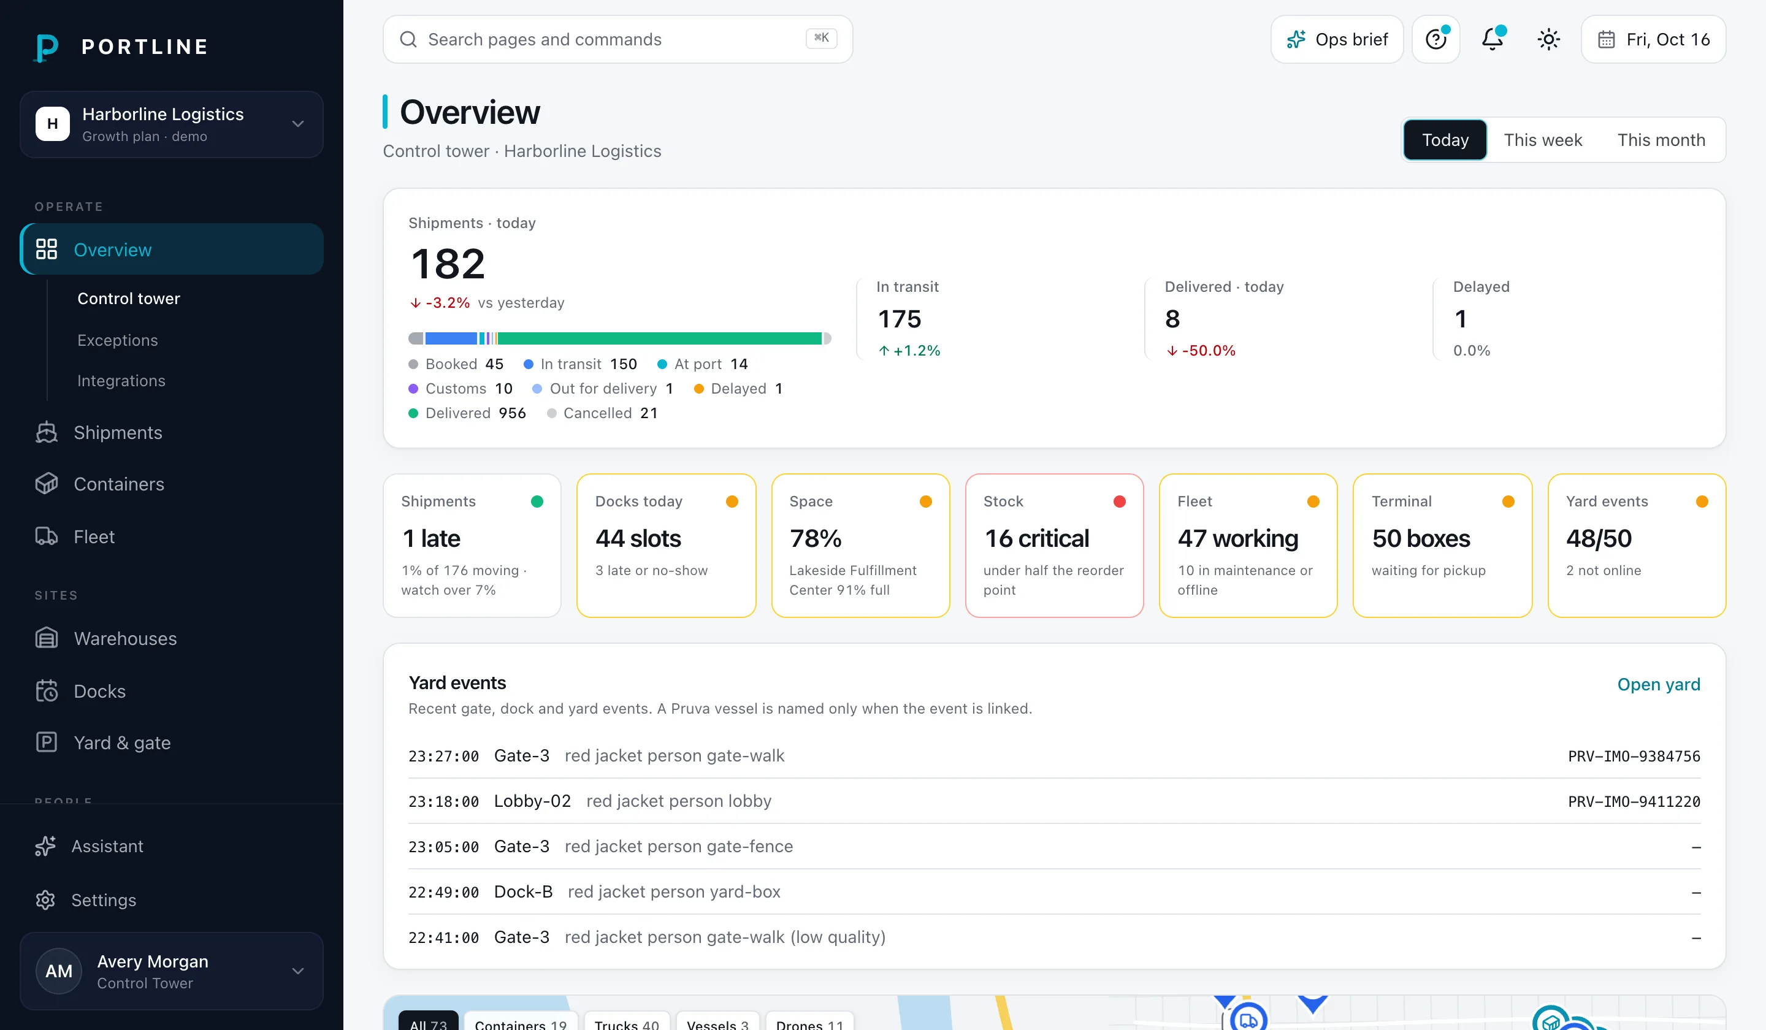This screenshot has height=1030, width=1766.
Task: Open Exceptions sub-item
Action: coord(118,340)
